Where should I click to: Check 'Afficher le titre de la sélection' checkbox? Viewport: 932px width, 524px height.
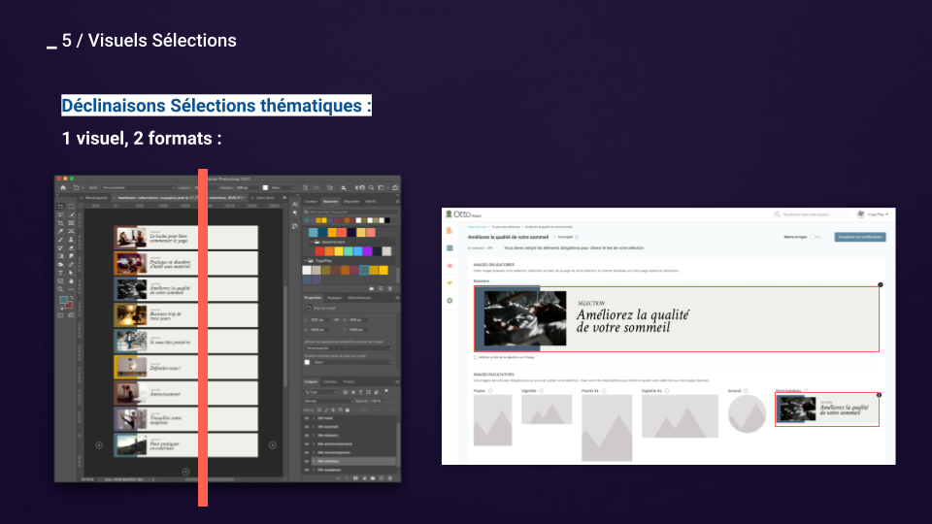(476, 358)
